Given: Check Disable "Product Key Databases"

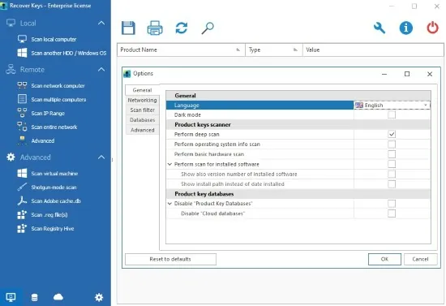Looking at the screenshot, I should point(392,203).
